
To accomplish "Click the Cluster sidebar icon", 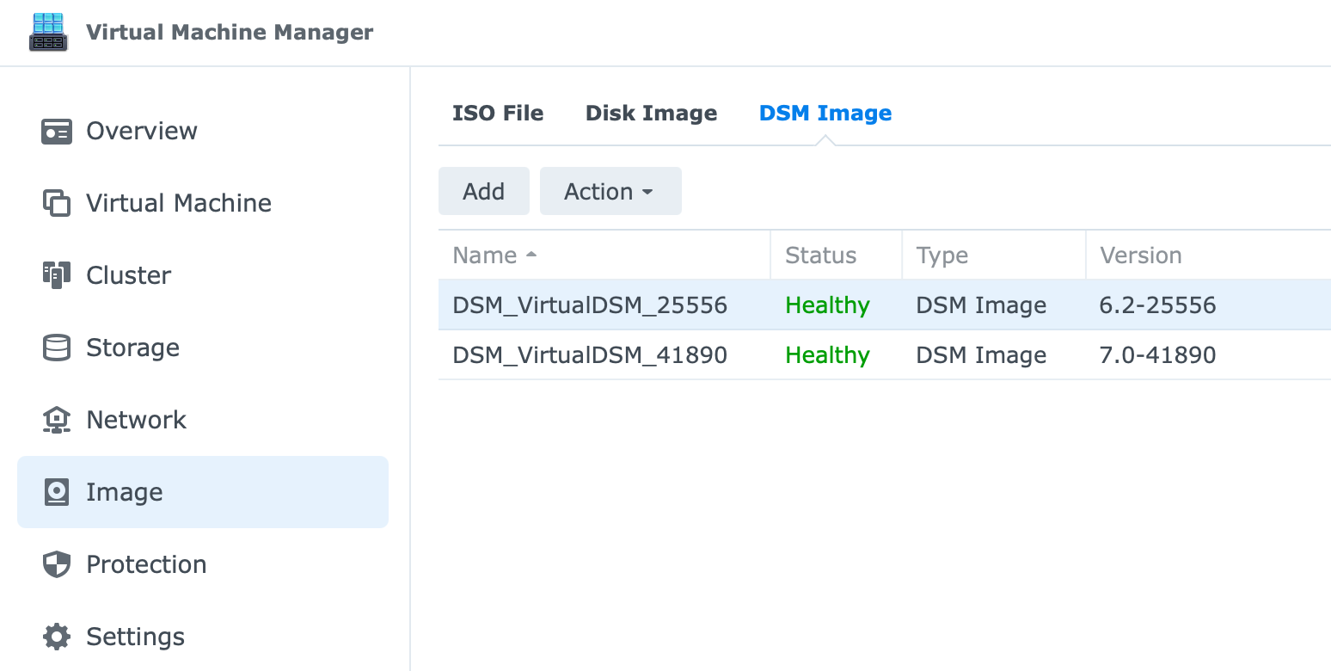I will pyautogui.click(x=57, y=276).
